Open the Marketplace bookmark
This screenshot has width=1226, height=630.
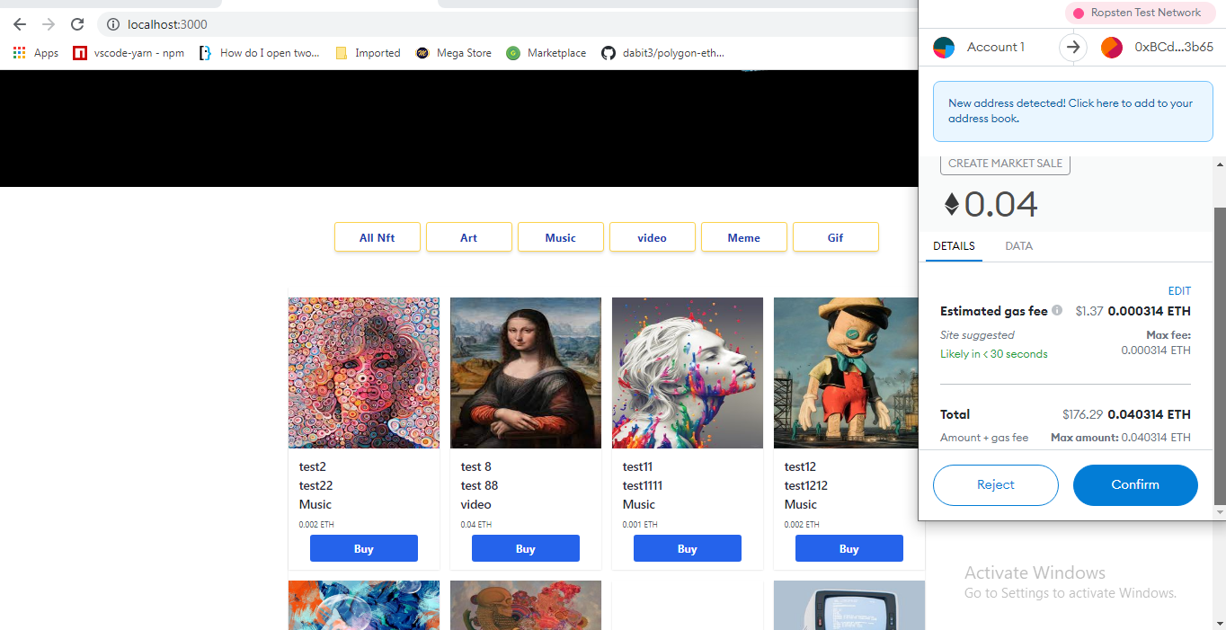[546, 53]
